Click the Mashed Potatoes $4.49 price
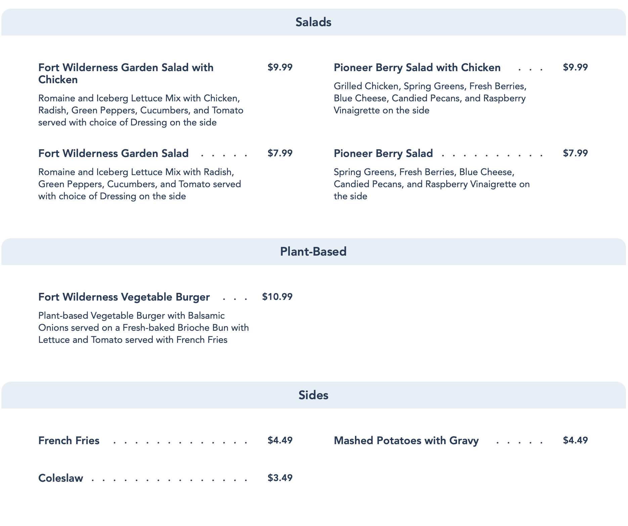Screen dimensions: 628x526 pyautogui.click(x=575, y=440)
